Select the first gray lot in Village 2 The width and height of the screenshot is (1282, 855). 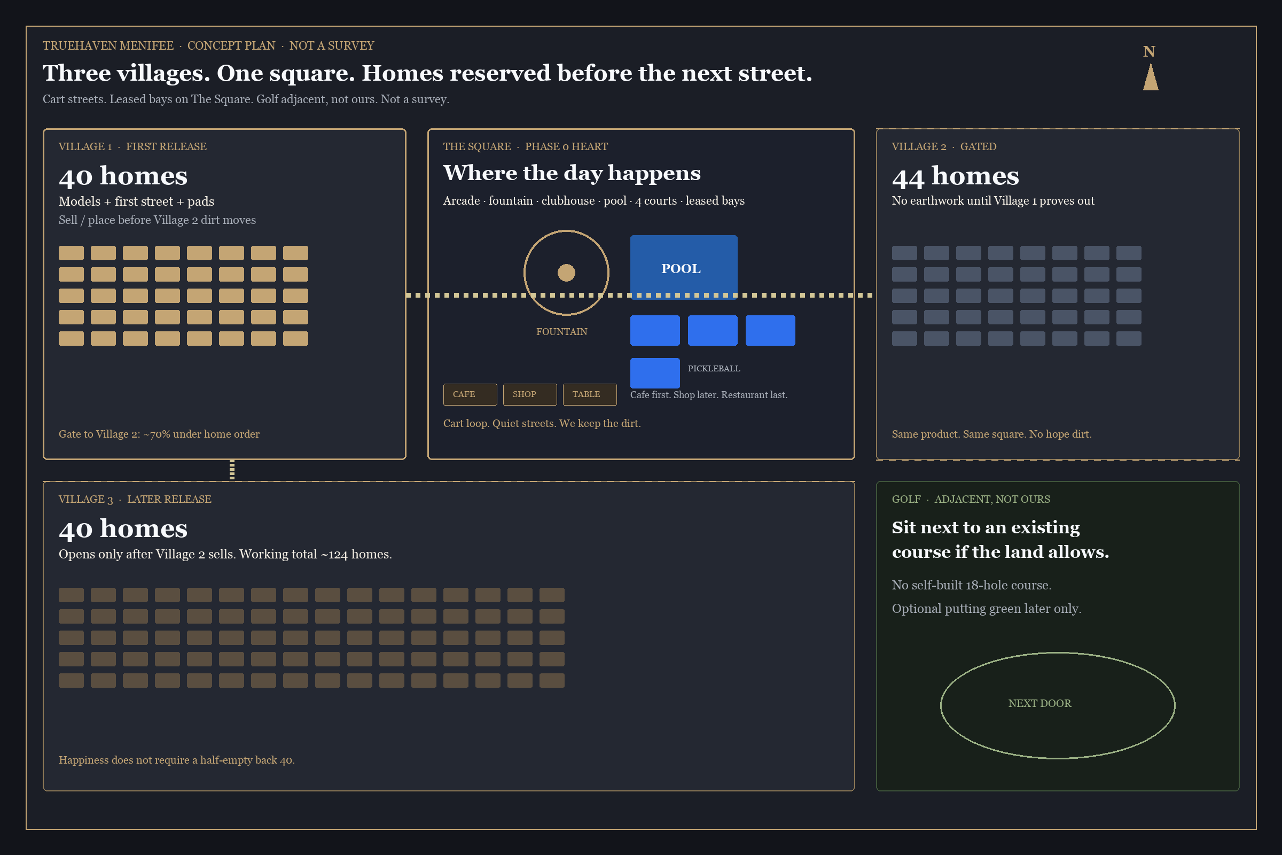coord(904,253)
